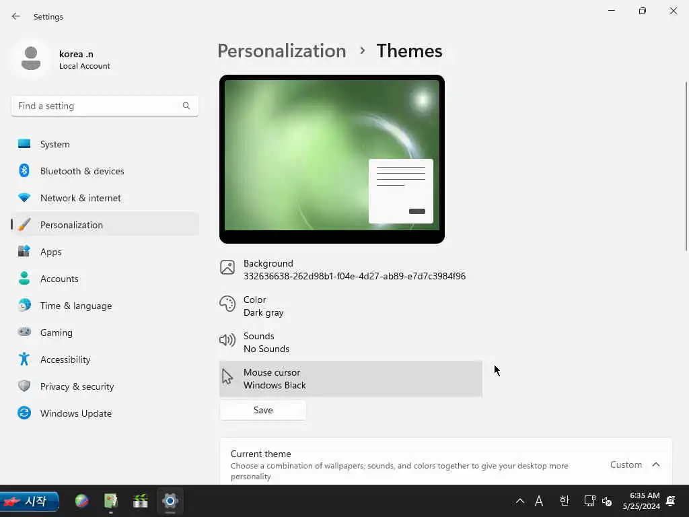
Task: Go back with the Settings back arrow
Action: pyautogui.click(x=16, y=16)
